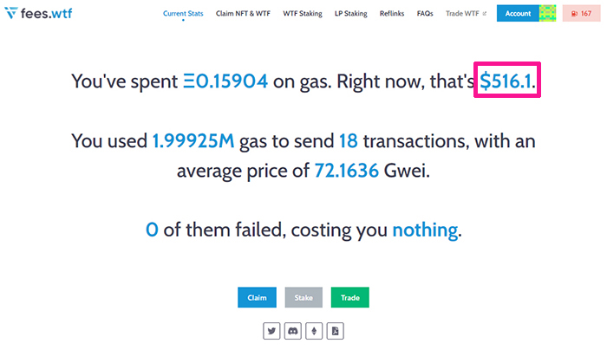The width and height of the screenshot is (607, 350).
Task: Switch to the Current Stats tab
Action: (183, 14)
